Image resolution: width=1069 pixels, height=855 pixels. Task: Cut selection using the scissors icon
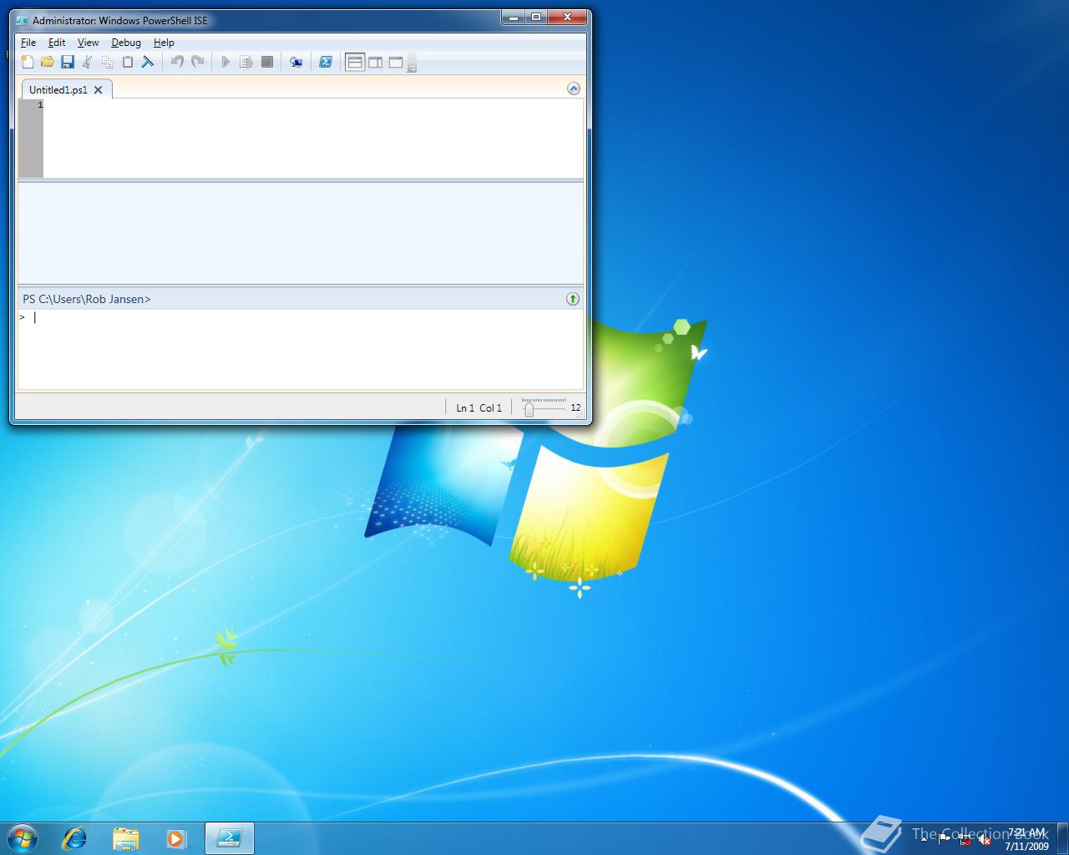[x=88, y=62]
